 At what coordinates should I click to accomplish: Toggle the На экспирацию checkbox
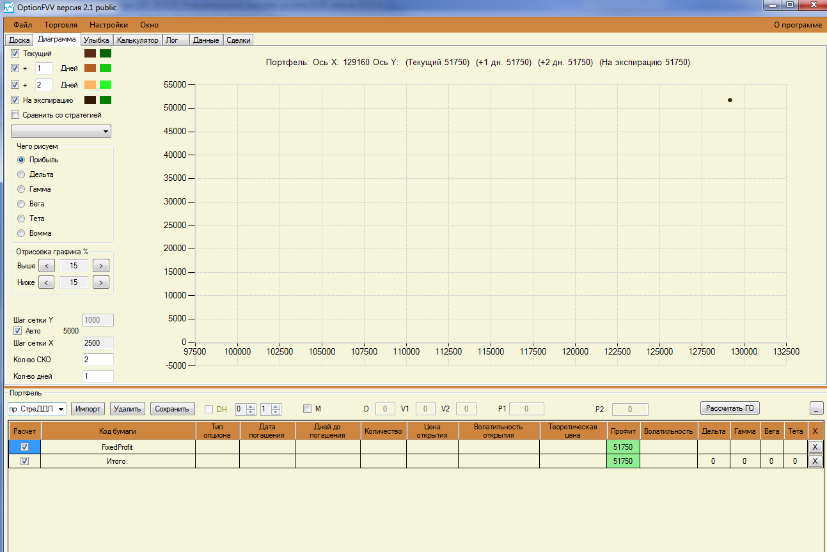click(15, 100)
